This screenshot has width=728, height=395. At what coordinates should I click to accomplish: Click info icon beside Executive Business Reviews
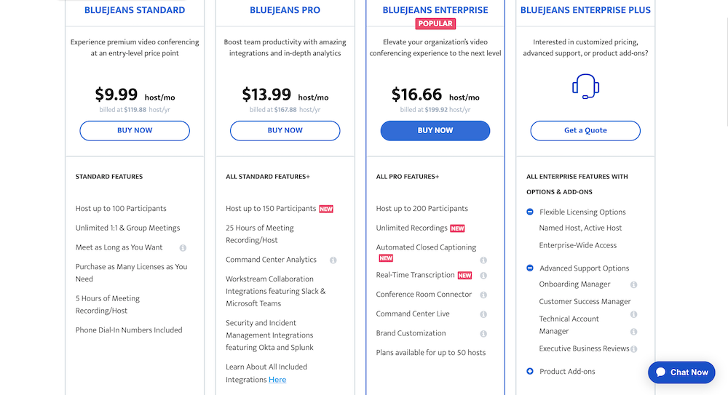point(633,349)
